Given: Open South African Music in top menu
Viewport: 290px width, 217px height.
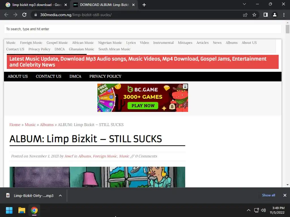Looking at the screenshot, I should [x=114, y=49].
